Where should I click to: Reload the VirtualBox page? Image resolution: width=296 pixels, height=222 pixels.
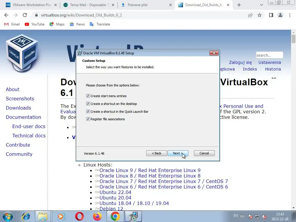coord(25,15)
